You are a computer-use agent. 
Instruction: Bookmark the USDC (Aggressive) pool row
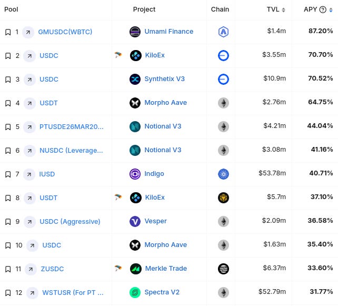[8, 222]
